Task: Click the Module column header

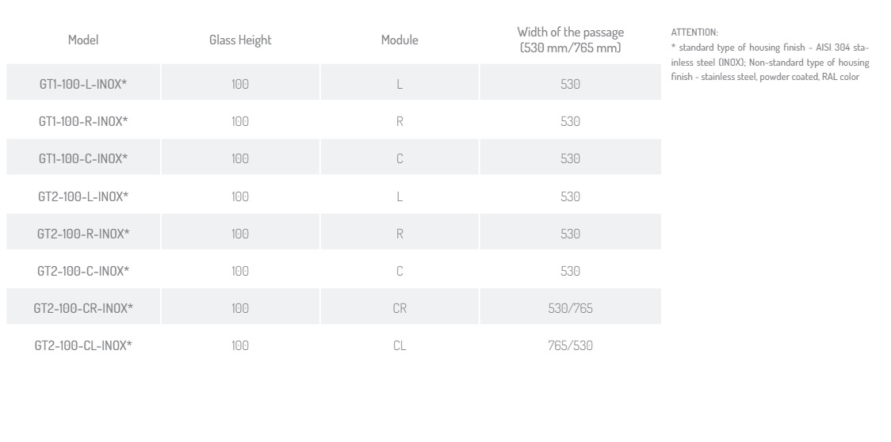Action: click(400, 40)
